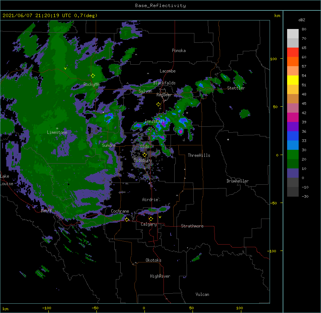The width and height of the screenshot is (321, 313).
Task: Click the yellow diamond marker near RockyMH
Action: [x=93, y=76]
